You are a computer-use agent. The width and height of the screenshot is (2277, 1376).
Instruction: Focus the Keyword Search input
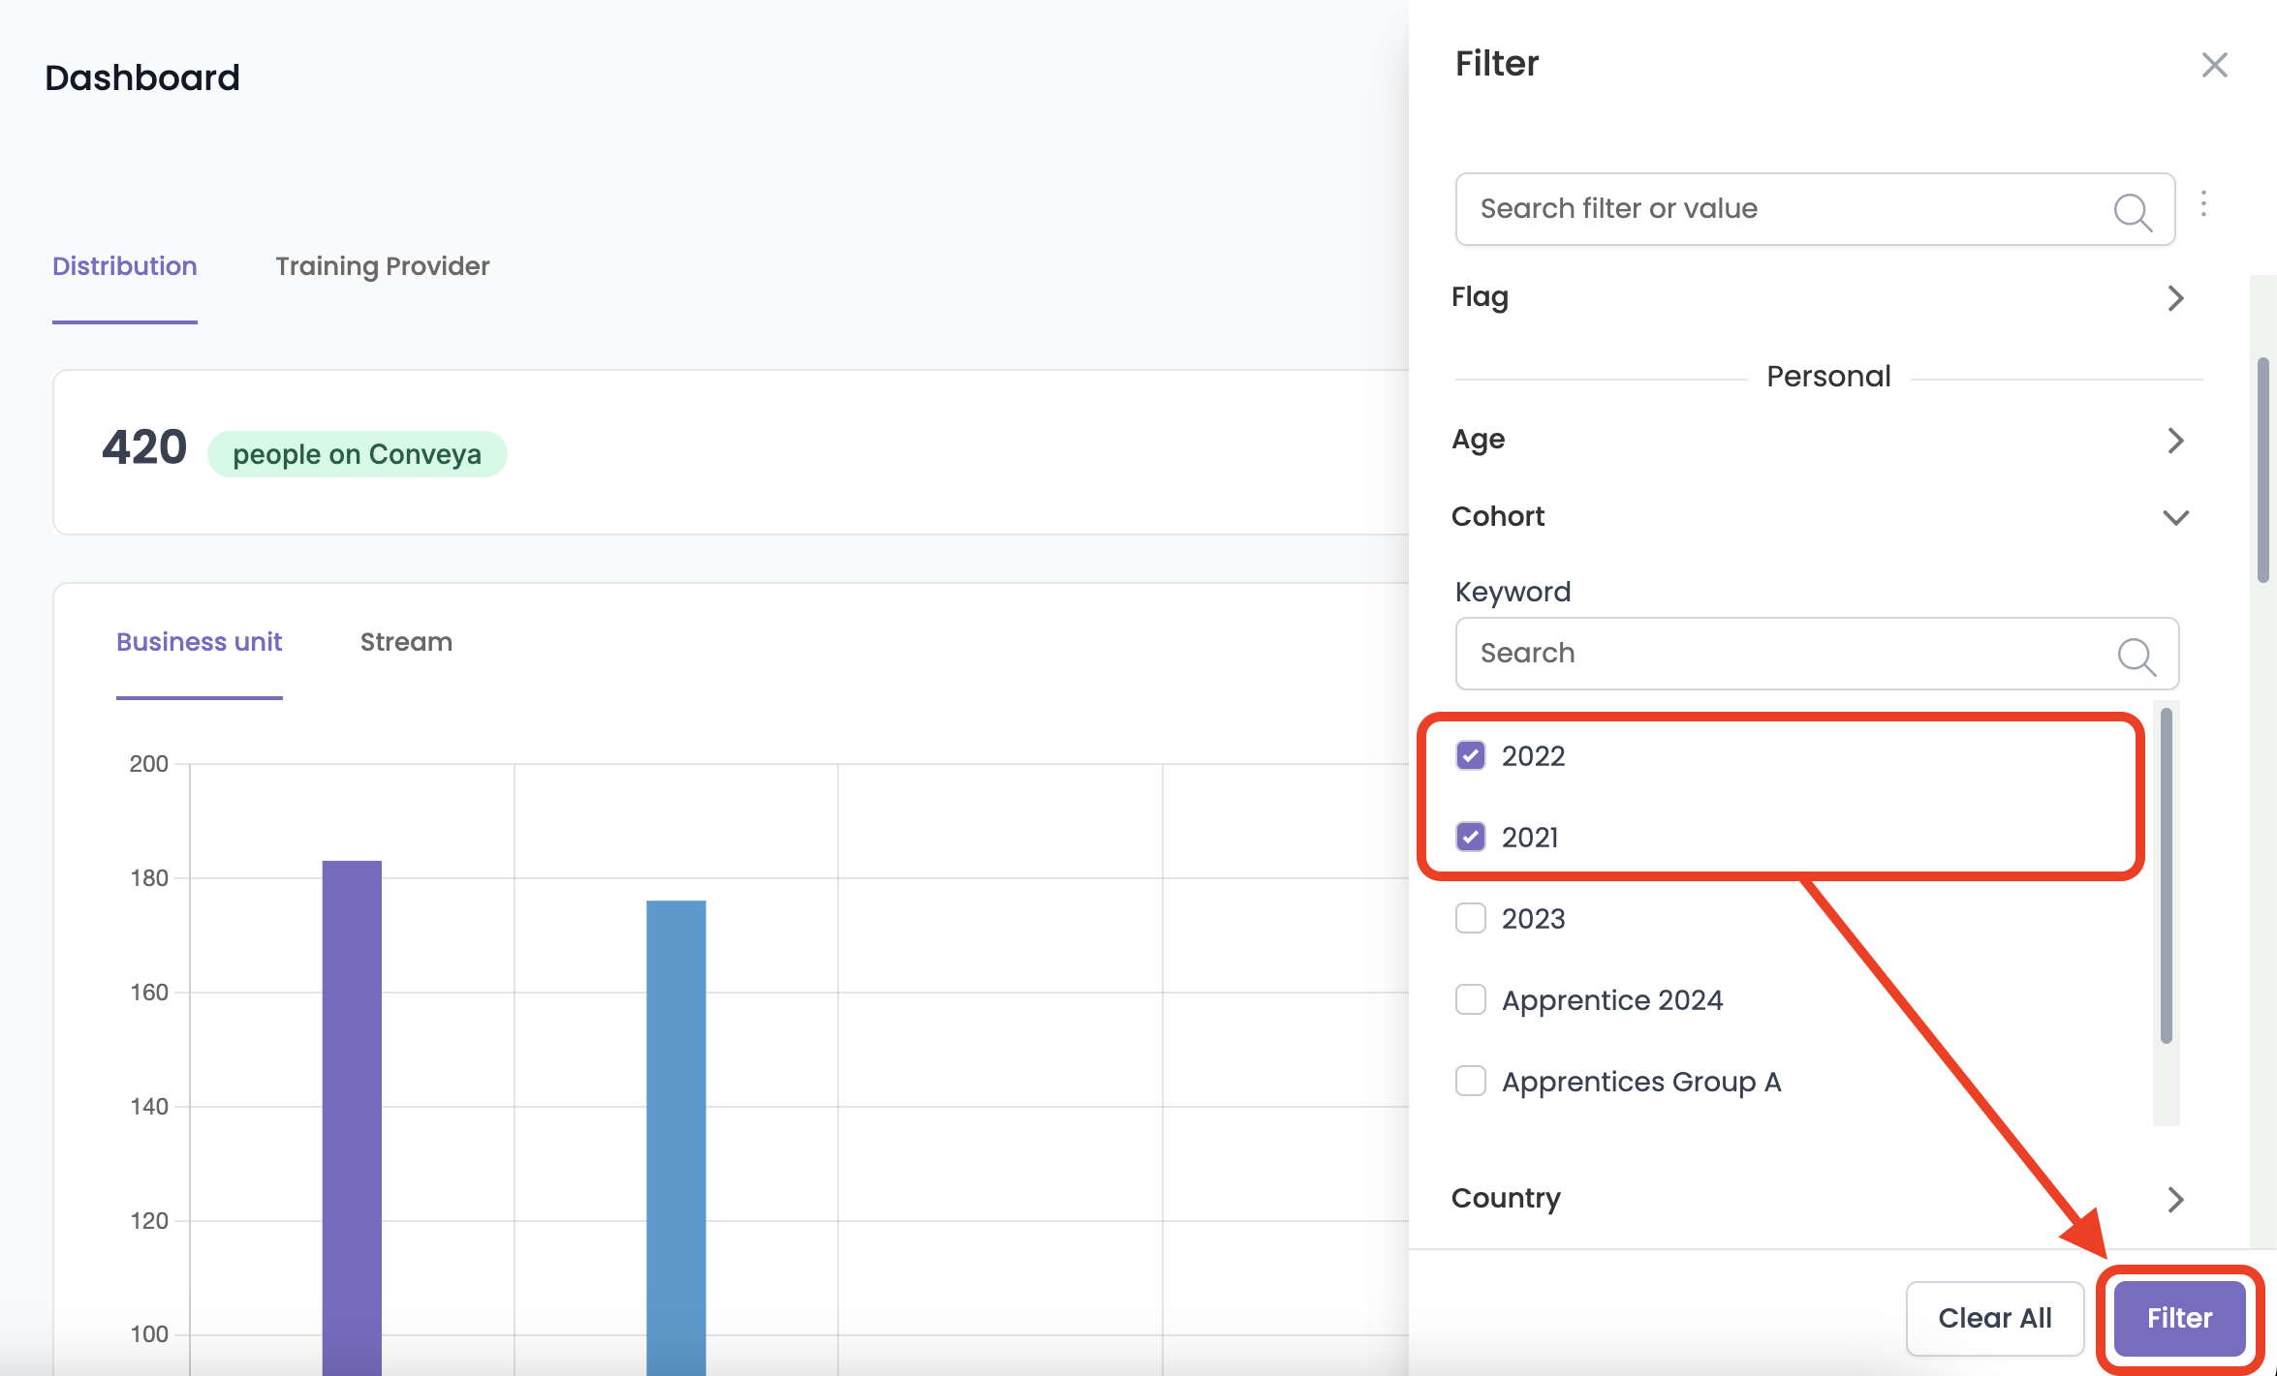click(x=1817, y=654)
